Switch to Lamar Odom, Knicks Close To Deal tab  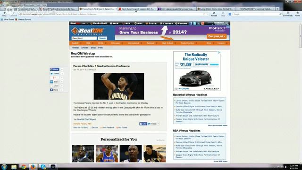216,9
